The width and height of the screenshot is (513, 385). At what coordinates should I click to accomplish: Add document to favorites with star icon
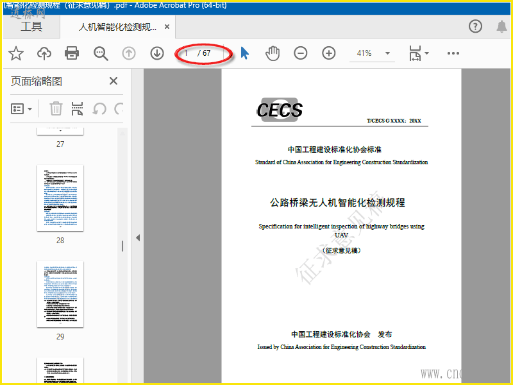click(x=15, y=53)
